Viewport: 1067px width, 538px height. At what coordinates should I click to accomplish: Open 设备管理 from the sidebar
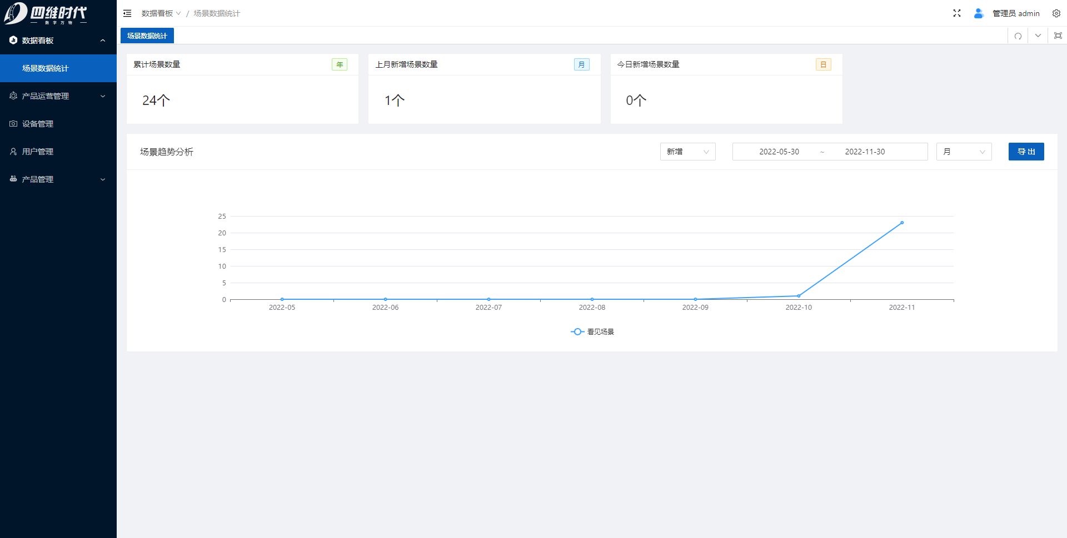coord(38,124)
